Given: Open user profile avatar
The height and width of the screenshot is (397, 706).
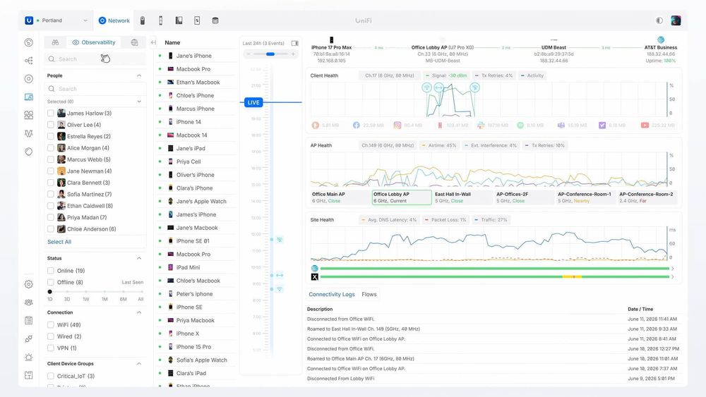Looking at the screenshot, I should [x=676, y=20].
